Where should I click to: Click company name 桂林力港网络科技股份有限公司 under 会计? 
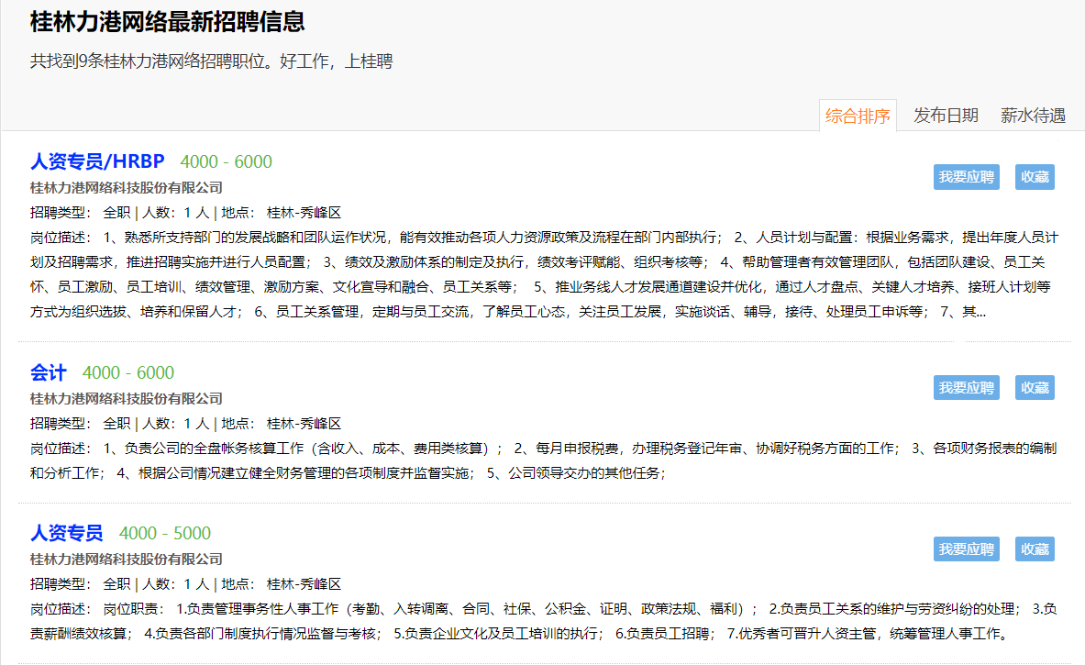tap(127, 399)
